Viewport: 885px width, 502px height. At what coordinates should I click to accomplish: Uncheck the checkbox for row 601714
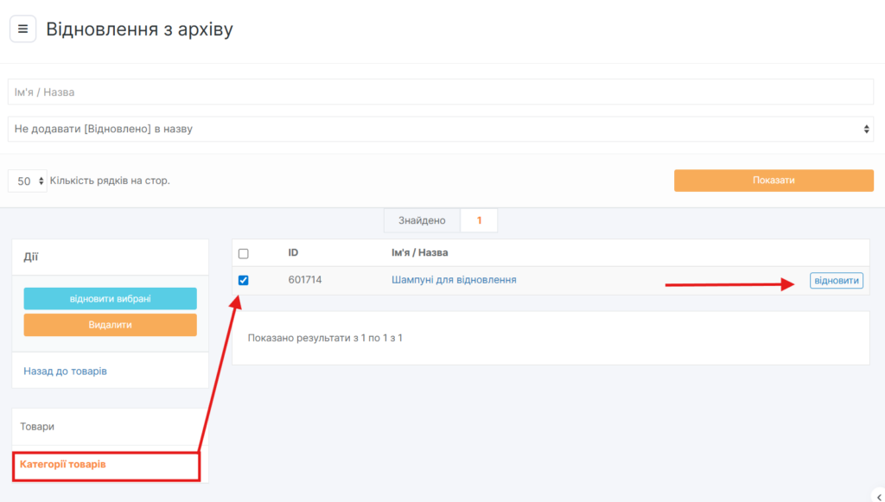point(243,280)
